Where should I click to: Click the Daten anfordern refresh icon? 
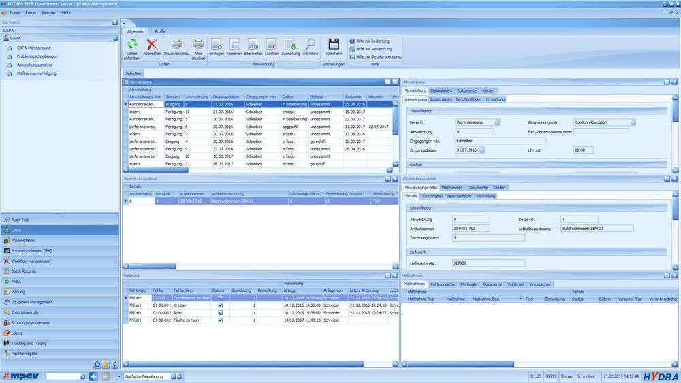click(x=132, y=44)
